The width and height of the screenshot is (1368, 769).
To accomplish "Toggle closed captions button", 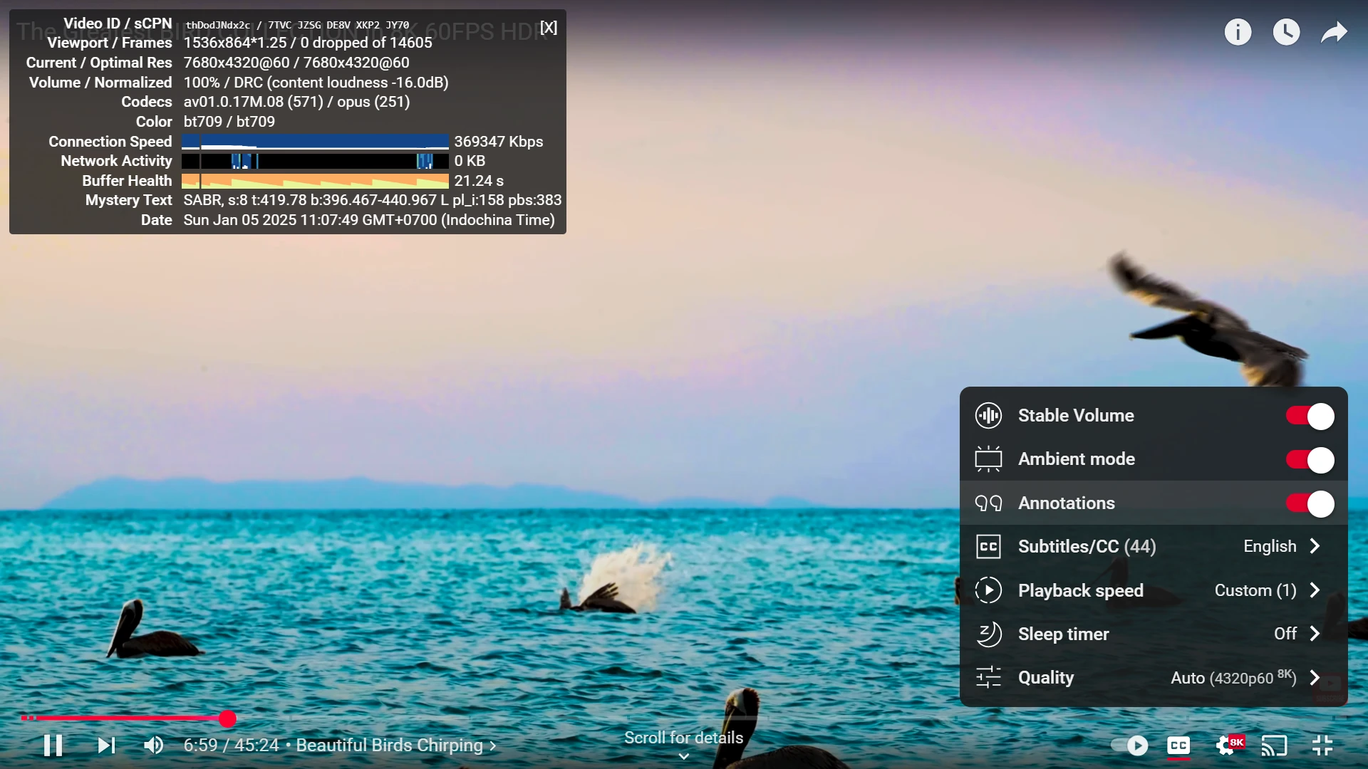I will (x=1178, y=746).
